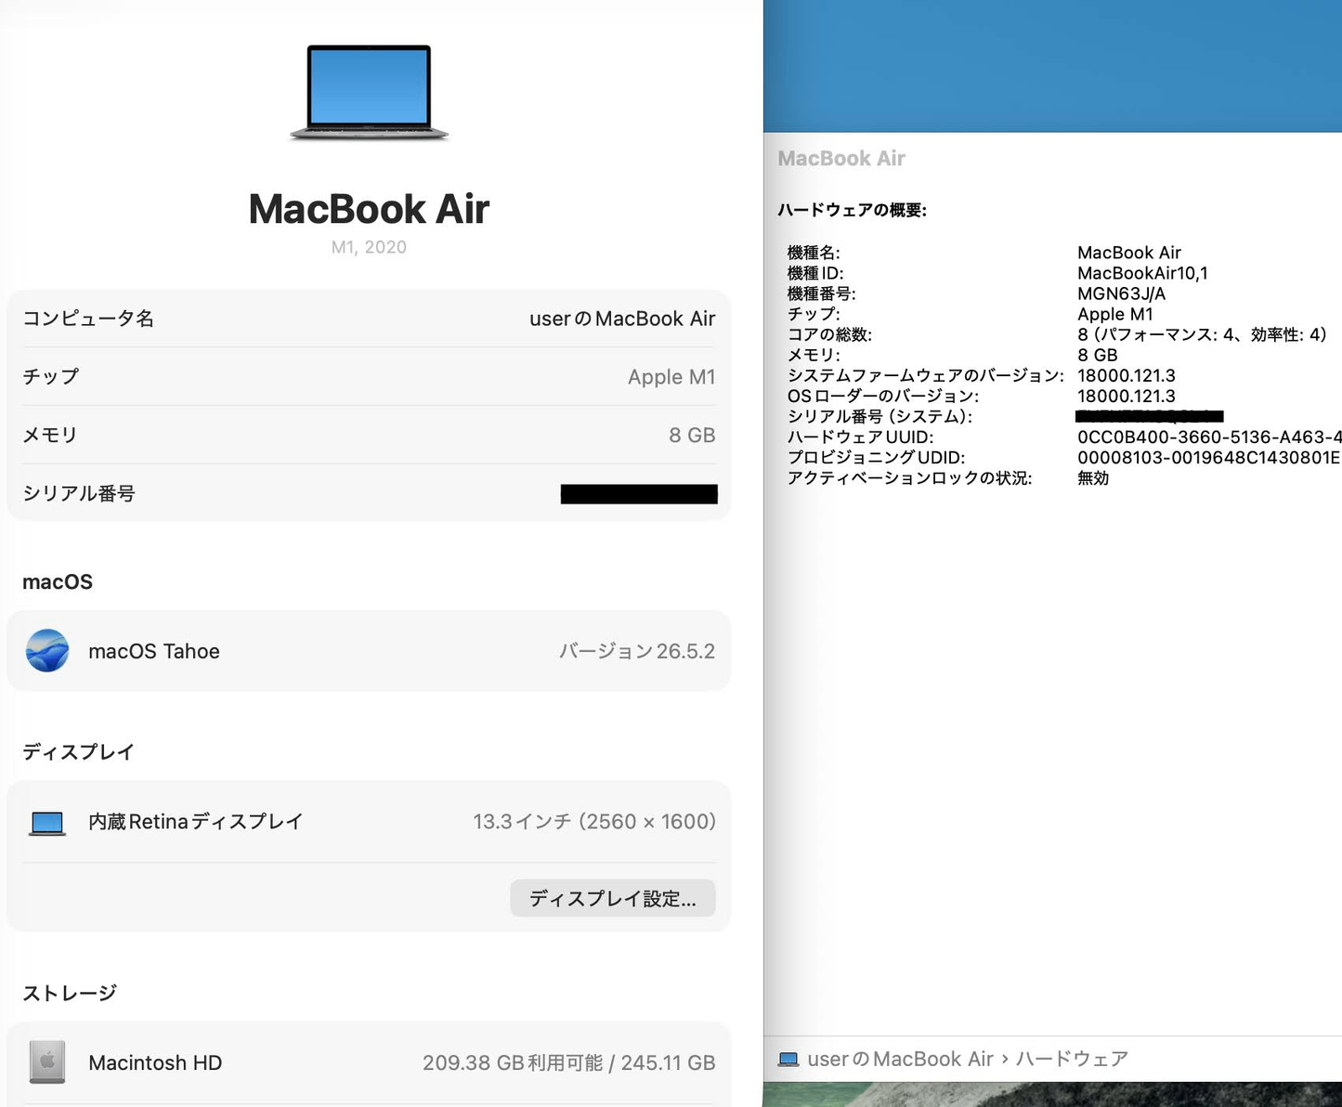Screen dimensions: 1342x1107
Task: Click the macOS Tahoe logo icon
Action: point(47,651)
